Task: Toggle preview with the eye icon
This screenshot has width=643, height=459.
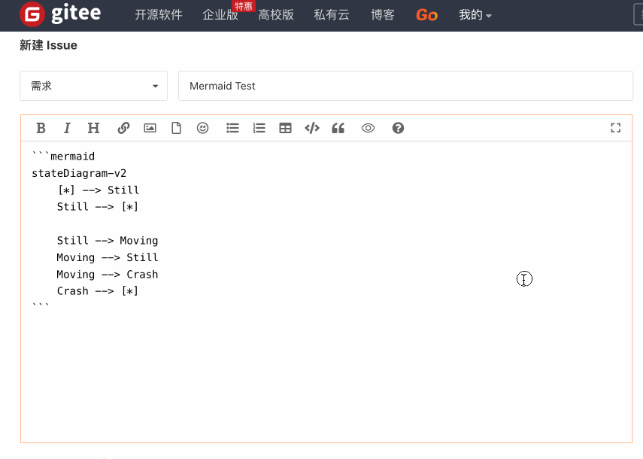Action: click(x=368, y=128)
